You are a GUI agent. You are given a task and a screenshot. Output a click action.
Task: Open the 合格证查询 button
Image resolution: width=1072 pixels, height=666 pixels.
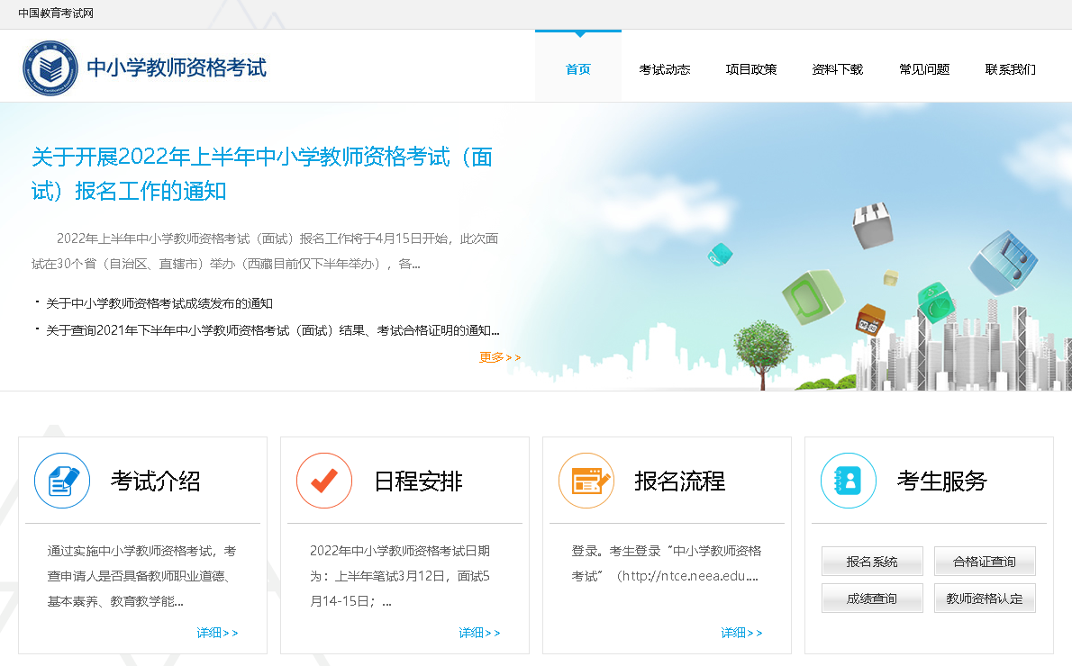[x=985, y=562]
